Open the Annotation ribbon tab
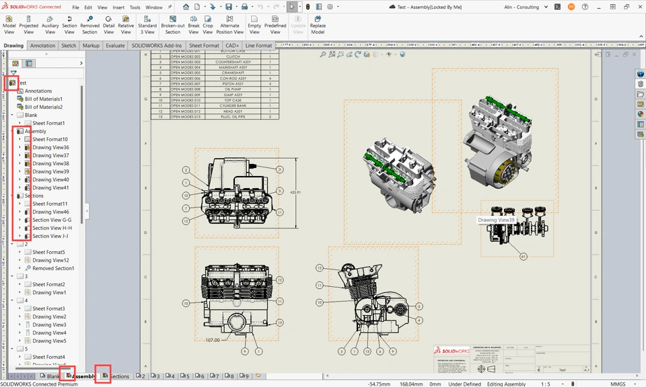646x387 pixels. (x=42, y=46)
